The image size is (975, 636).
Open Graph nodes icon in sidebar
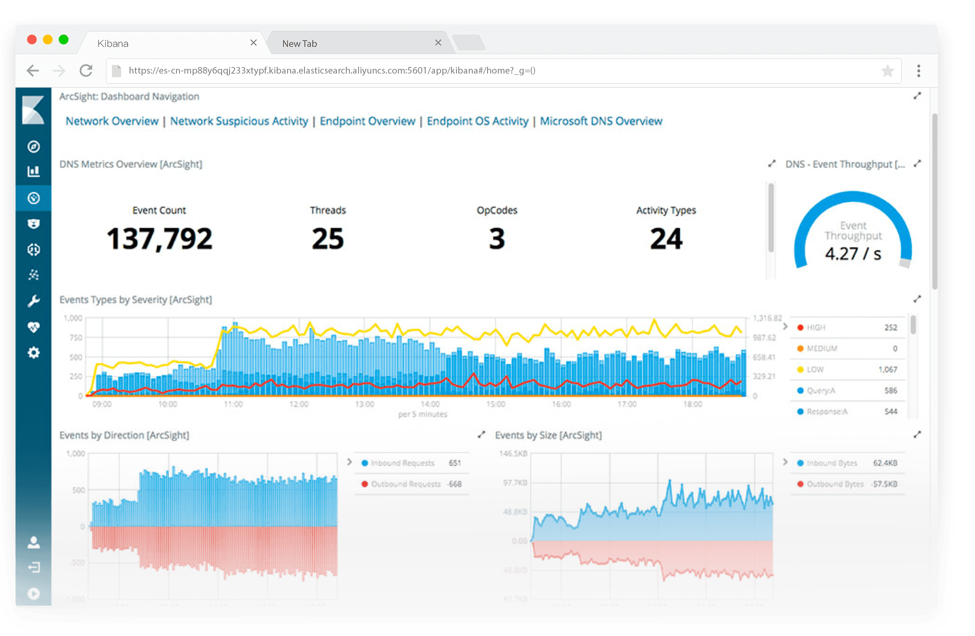[x=34, y=275]
